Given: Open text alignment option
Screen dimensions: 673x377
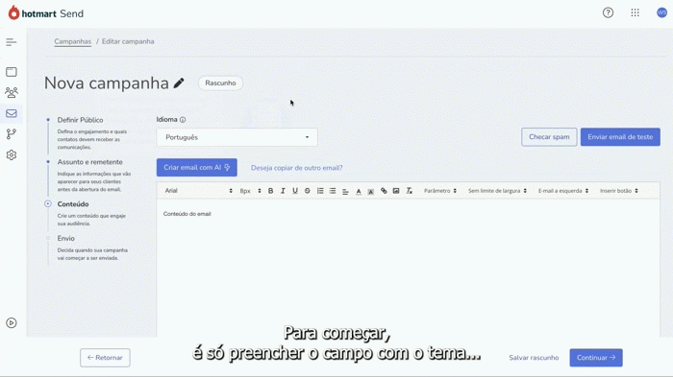Looking at the screenshot, I should tap(345, 191).
